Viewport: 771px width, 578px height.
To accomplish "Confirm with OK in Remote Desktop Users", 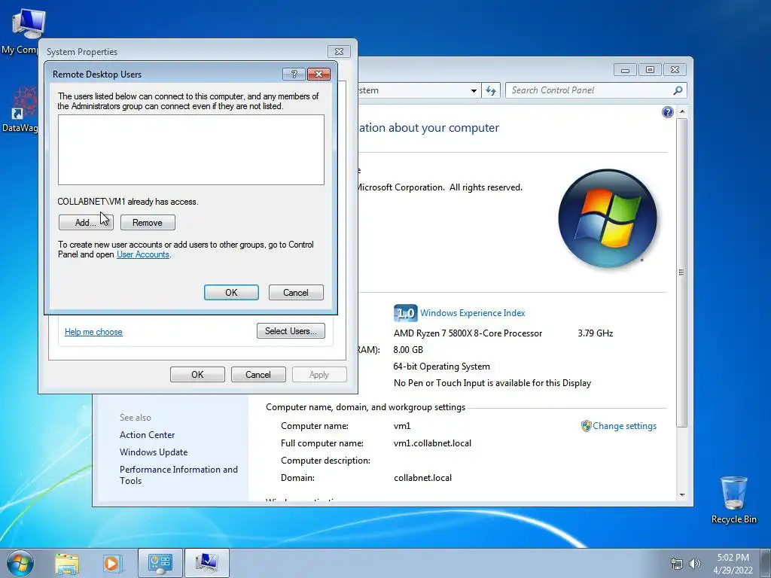I will click(231, 293).
